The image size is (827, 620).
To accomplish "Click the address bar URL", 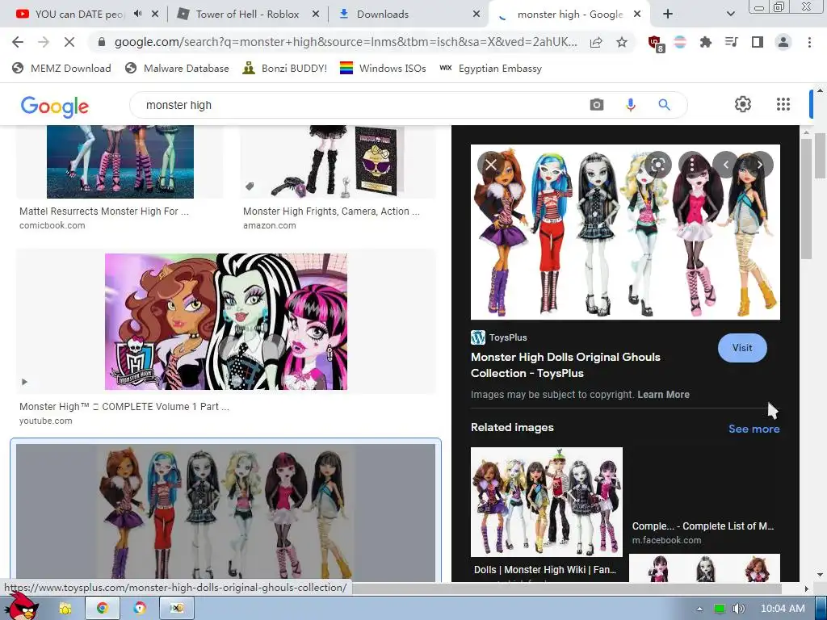I will click(346, 42).
